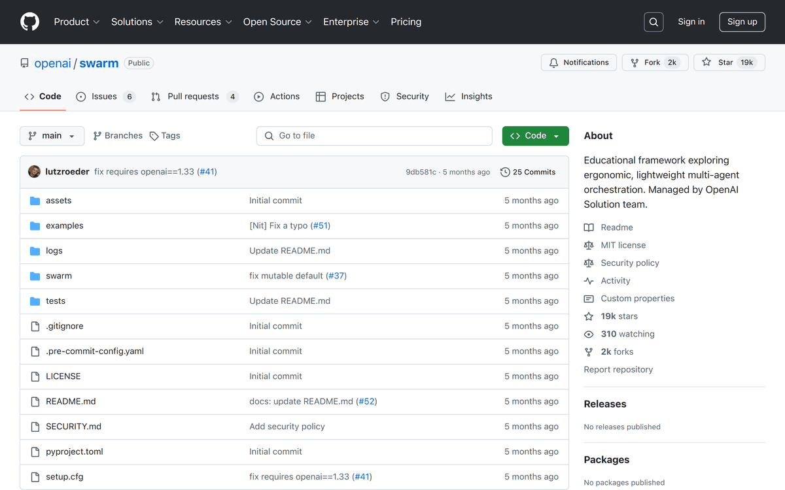Click the GitHub logo icon
This screenshot has width=785, height=490.
click(x=30, y=22)
